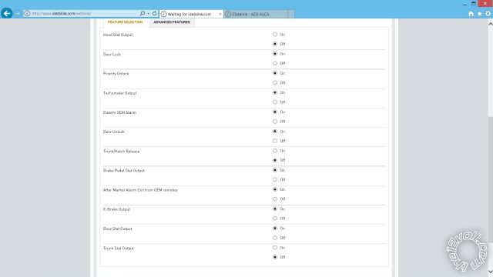
Task: Open Favorites with the star icon
Action: 479,14
